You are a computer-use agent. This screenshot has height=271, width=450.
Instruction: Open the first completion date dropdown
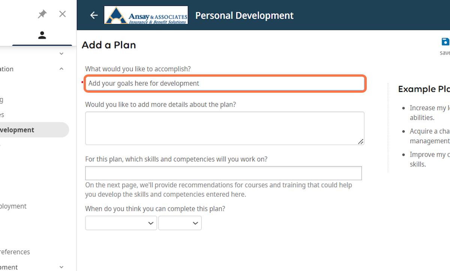click(x=121, y=223)
